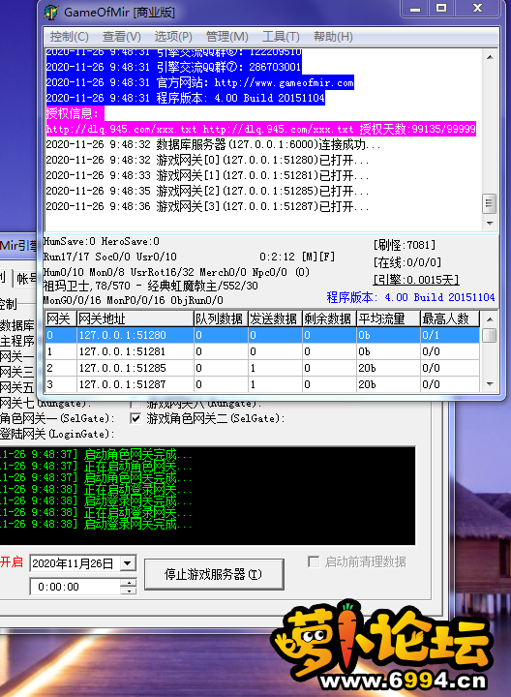Select gateway row 127.0.0.1:51280
Image resolution: width=511 pixels, height=697 pixels.
click(x=262, y=335)
